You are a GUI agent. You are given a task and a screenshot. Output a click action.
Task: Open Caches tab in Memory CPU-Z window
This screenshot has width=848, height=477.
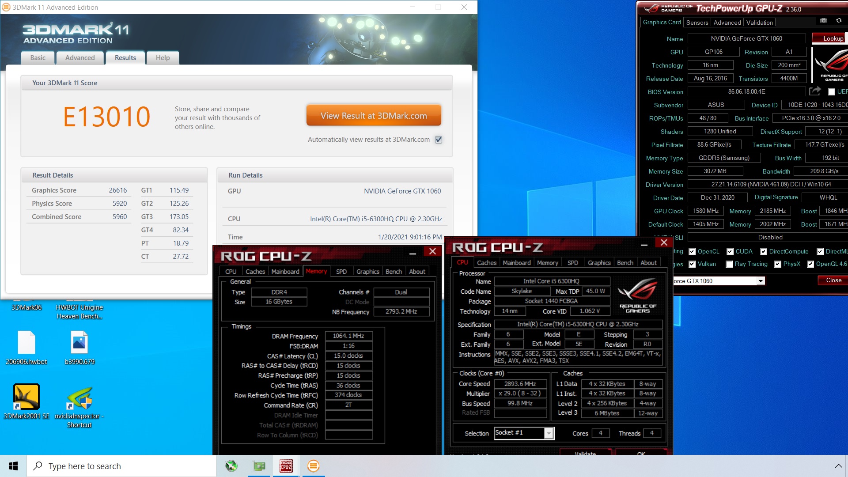pyautogui.click(x=255, y=272)
